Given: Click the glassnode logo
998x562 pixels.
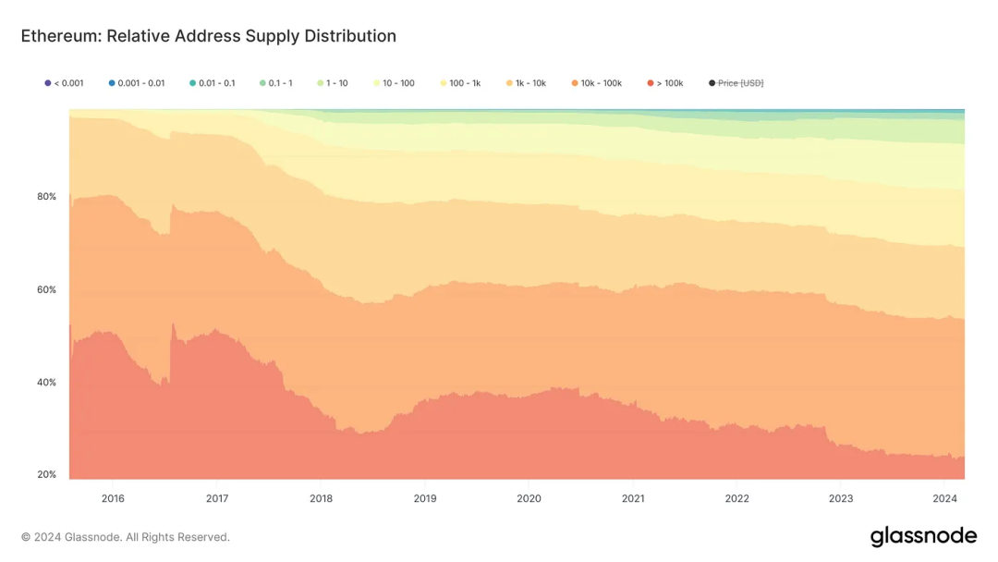Looking at the screenshot, I should 923,536.
